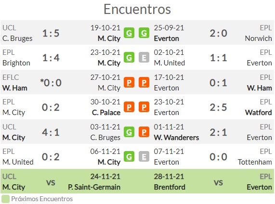275x204 pixels.
Task: Click the green G badge for C. Bruges 1:5 match
Action: (129, 33)
